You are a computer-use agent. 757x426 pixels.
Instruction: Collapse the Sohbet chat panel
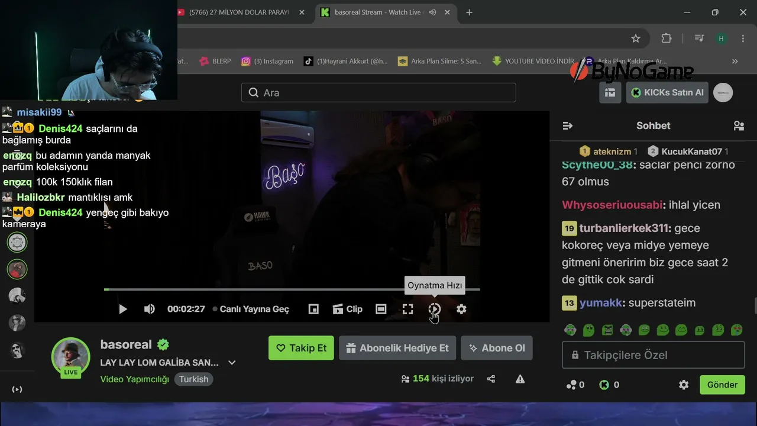tap(568, 125)
